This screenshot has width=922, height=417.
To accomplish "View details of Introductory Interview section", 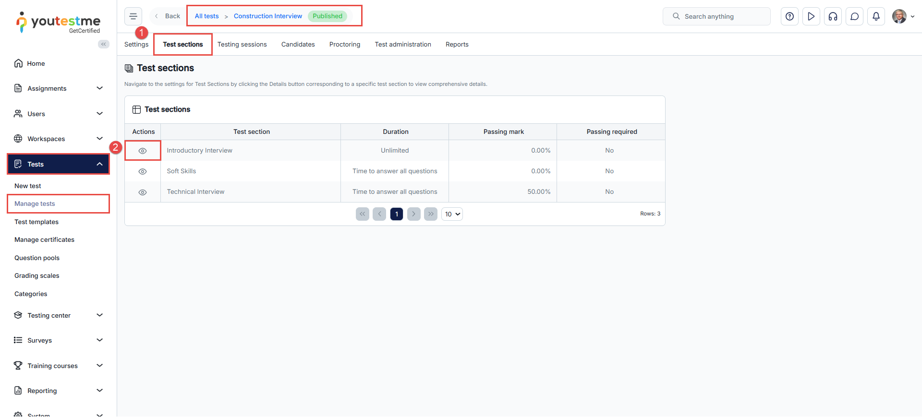I will 143,151.
